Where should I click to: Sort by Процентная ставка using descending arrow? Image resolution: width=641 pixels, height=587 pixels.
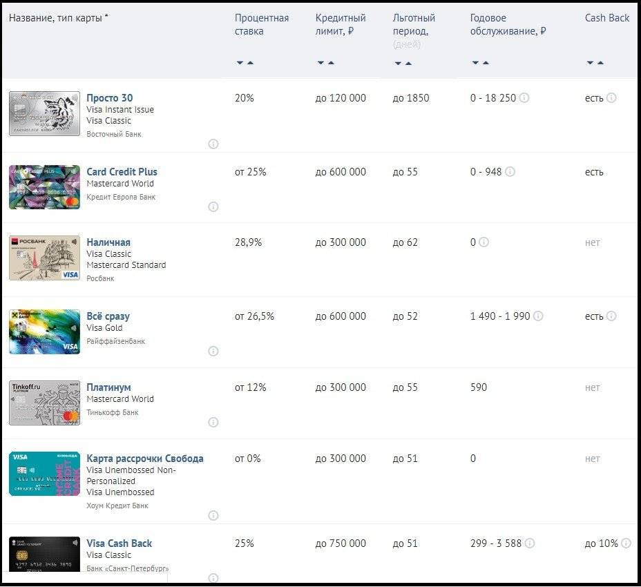click(x=240, y=63)
